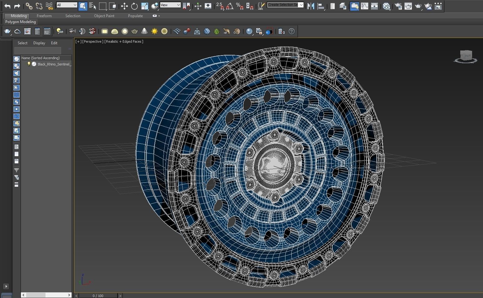Toggle Angle Snap
483x298 pixels.
(230, 6)
